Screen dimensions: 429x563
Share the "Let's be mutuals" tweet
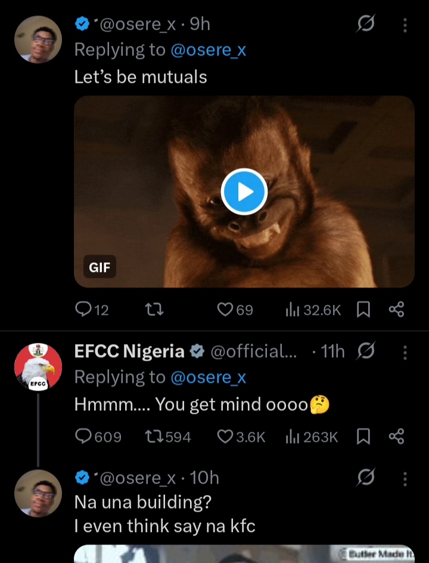pyautogui.click(x=396, y=310)
